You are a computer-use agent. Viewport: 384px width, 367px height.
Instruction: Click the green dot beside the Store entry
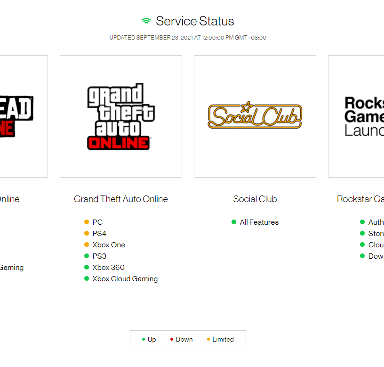coord(362,233)
